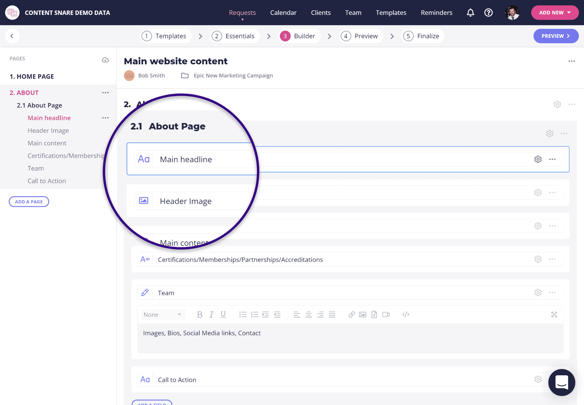Open the help question mark icon

[x=489, y=13]
